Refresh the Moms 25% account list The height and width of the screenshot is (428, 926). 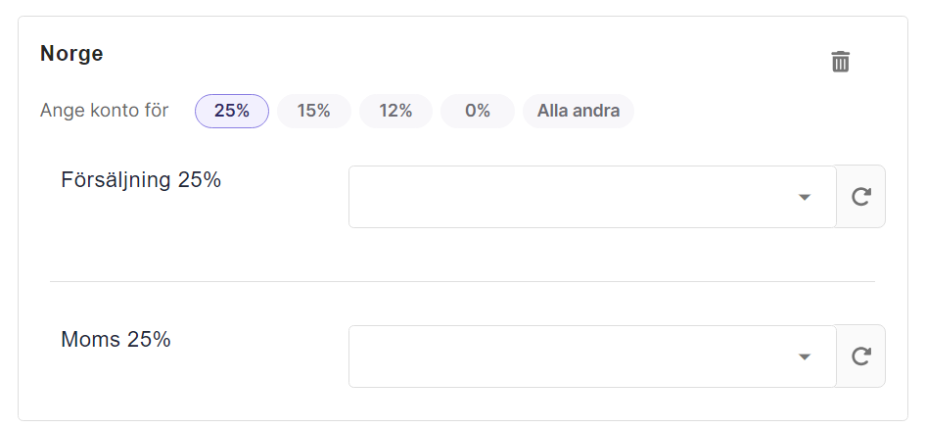(x=861, y=356)
